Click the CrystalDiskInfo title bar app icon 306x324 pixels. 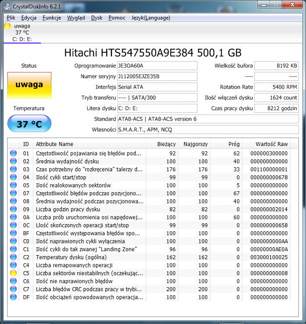coord(7,7)
